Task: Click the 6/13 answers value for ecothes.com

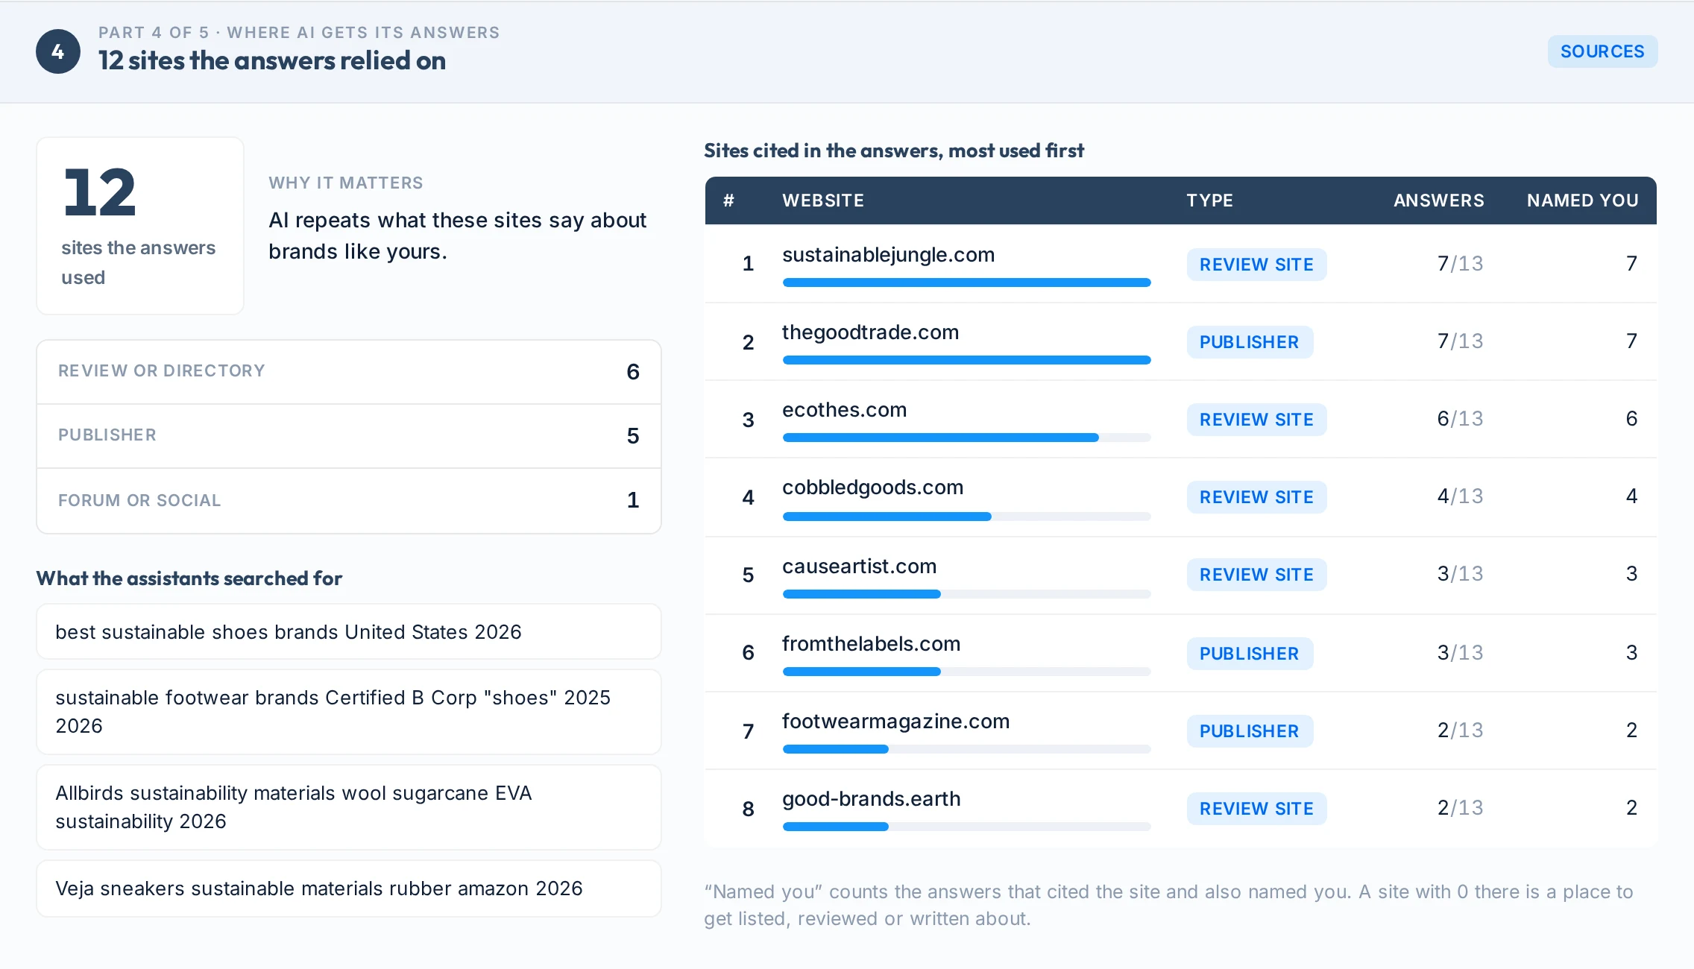Action: (1460, 419)
